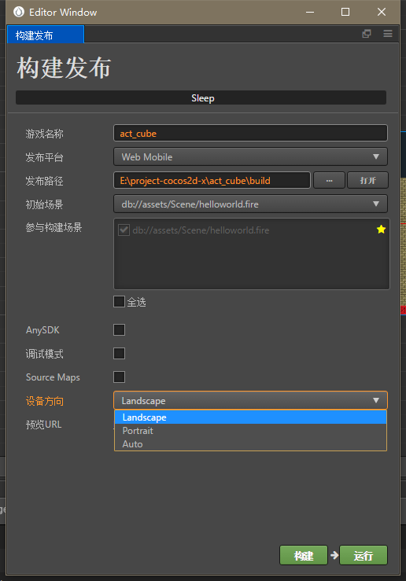Open the panel hamburger menu icon
This screenshot has width=406, height=581.
(x=388, y=34)
